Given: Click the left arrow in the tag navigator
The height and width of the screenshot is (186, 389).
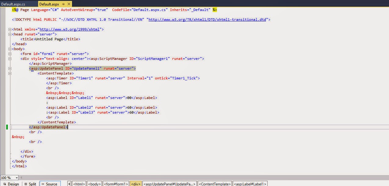Looking at the screenshot, I should click(x=70, y=184).
